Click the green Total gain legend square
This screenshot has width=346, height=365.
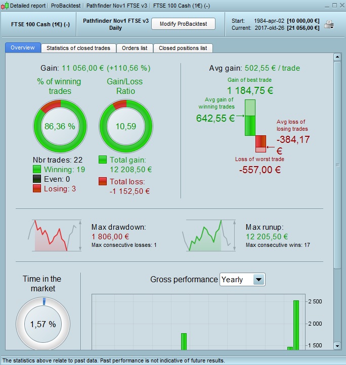point(103,160)
